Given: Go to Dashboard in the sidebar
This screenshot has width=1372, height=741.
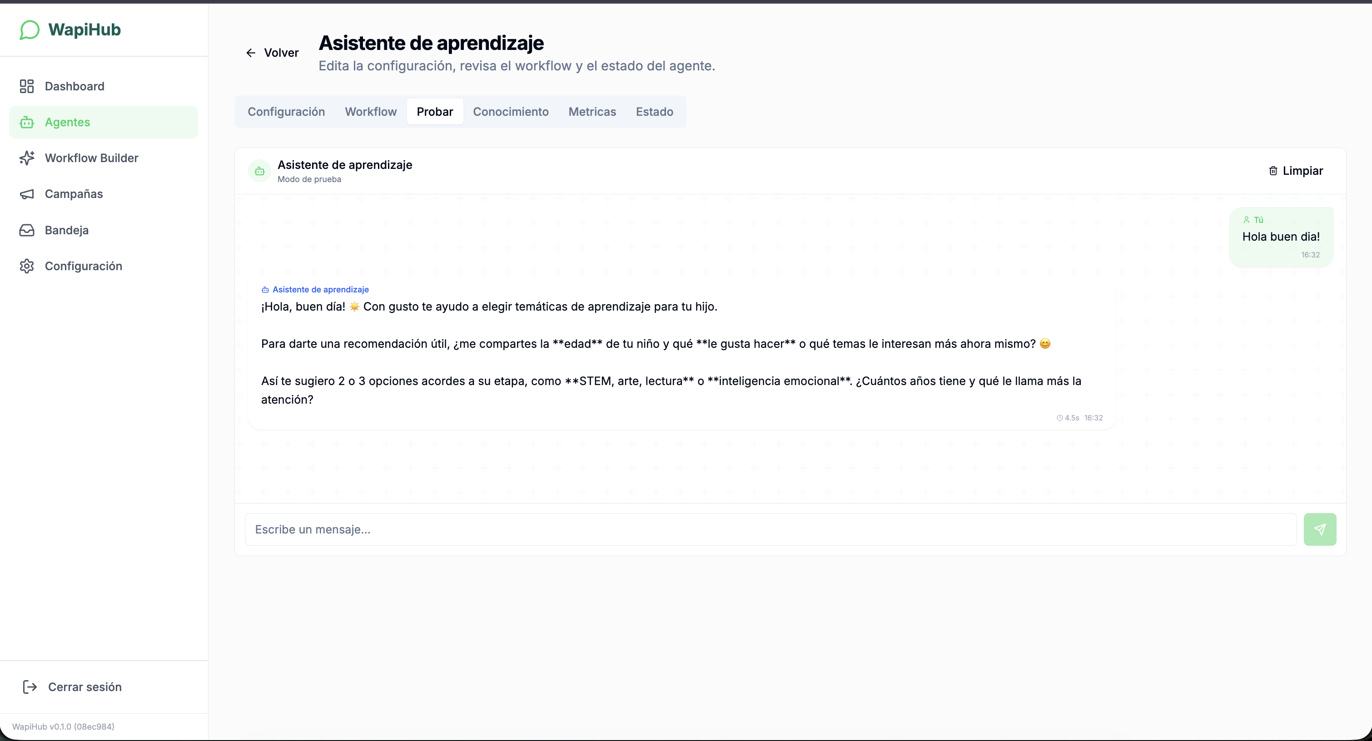Looking at the screenshot, I should [x=103, y=86].
